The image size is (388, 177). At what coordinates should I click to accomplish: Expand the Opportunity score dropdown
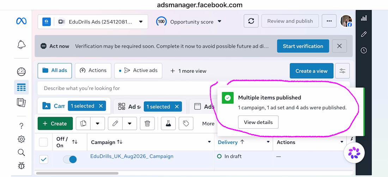pos(219,22)
